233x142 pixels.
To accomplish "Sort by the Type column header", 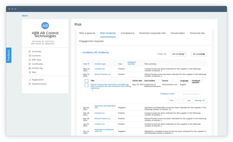I will [x=120, y=64].
